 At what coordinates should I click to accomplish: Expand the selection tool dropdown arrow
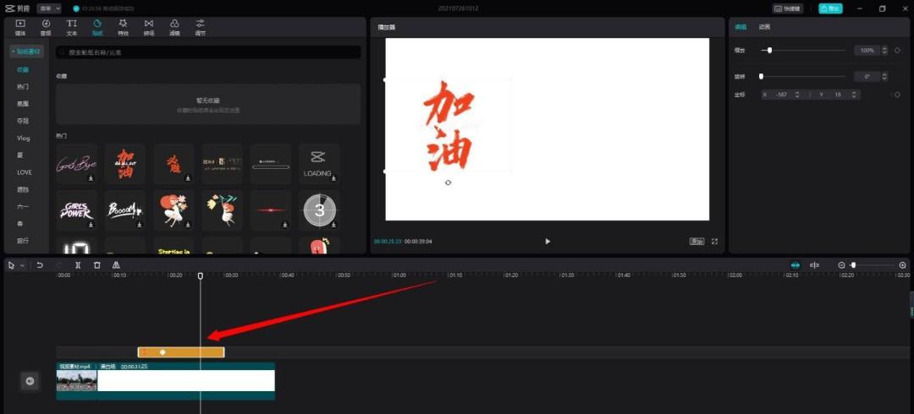[23, 265]
